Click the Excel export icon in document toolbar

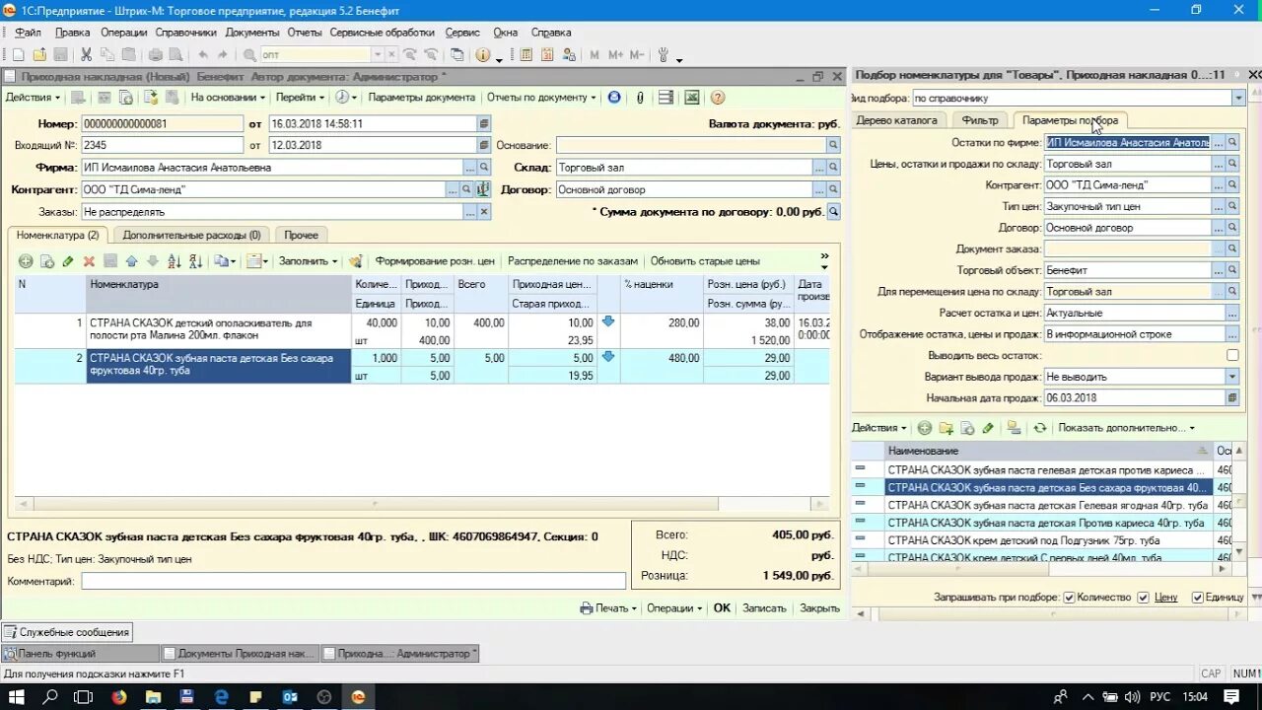coord(692,97)
